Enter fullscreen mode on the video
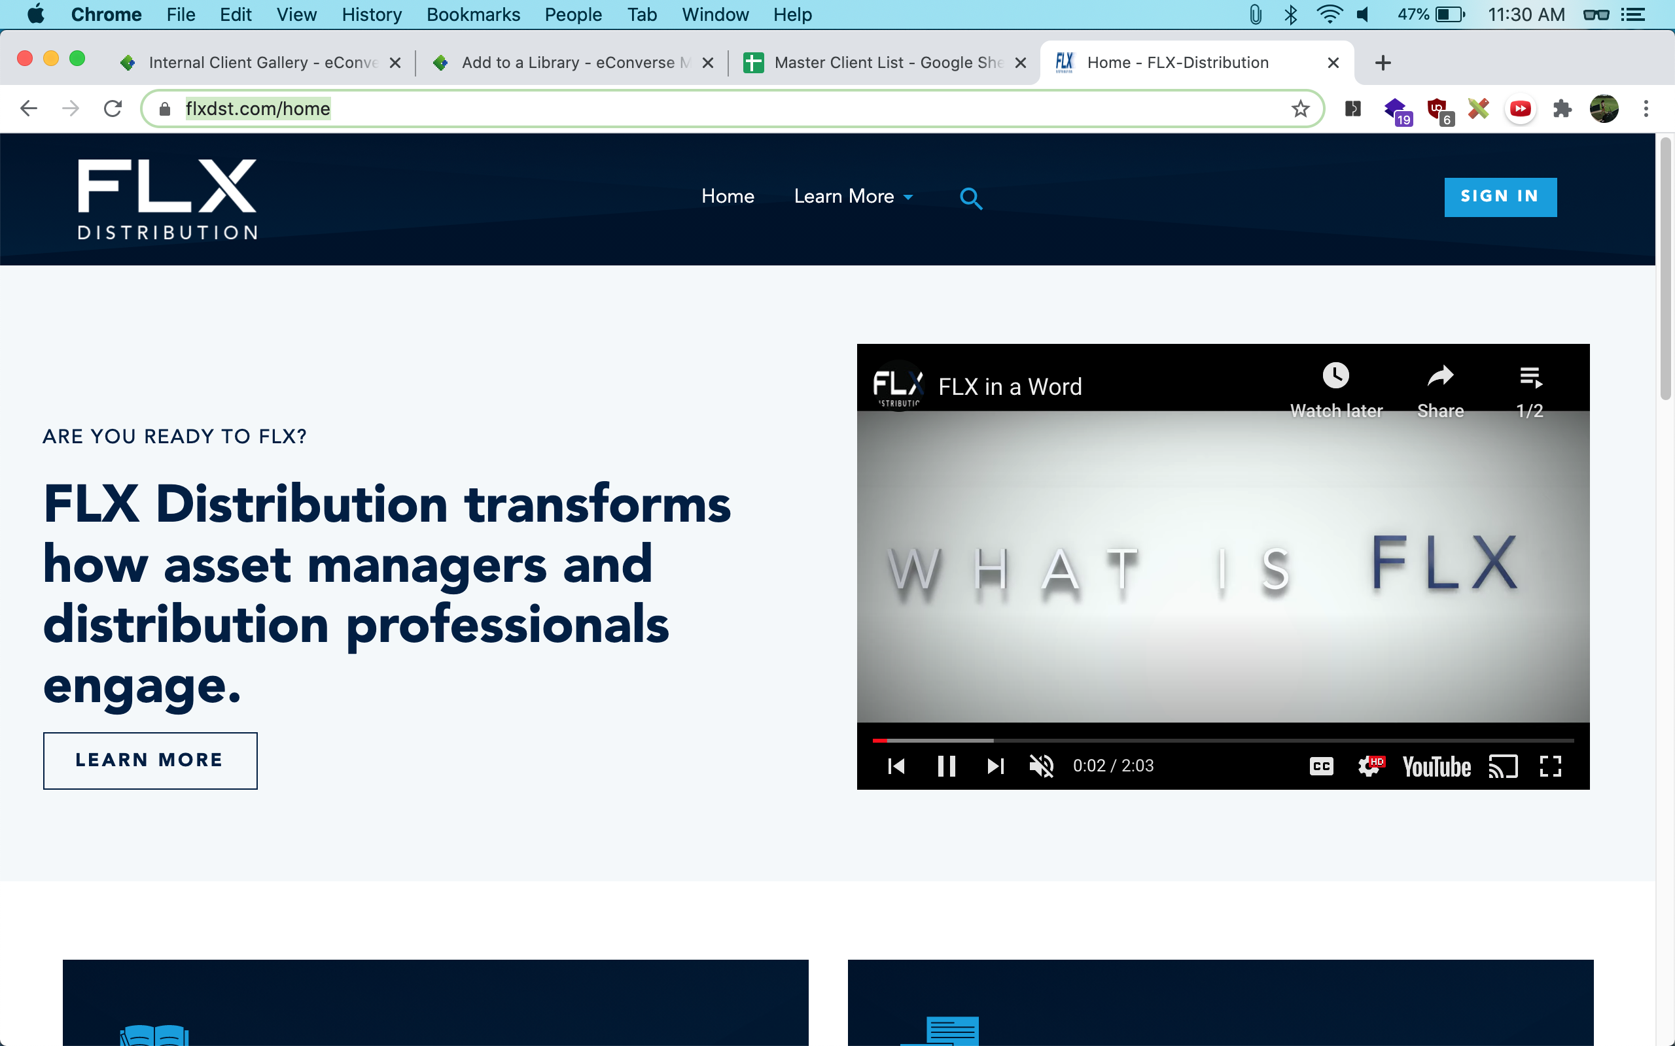Viewport: 1675px width, 1046px height. 1551,766
